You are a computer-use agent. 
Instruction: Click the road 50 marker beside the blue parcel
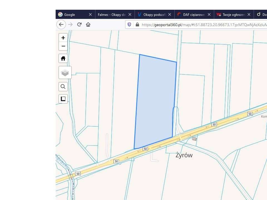point(145,149)
